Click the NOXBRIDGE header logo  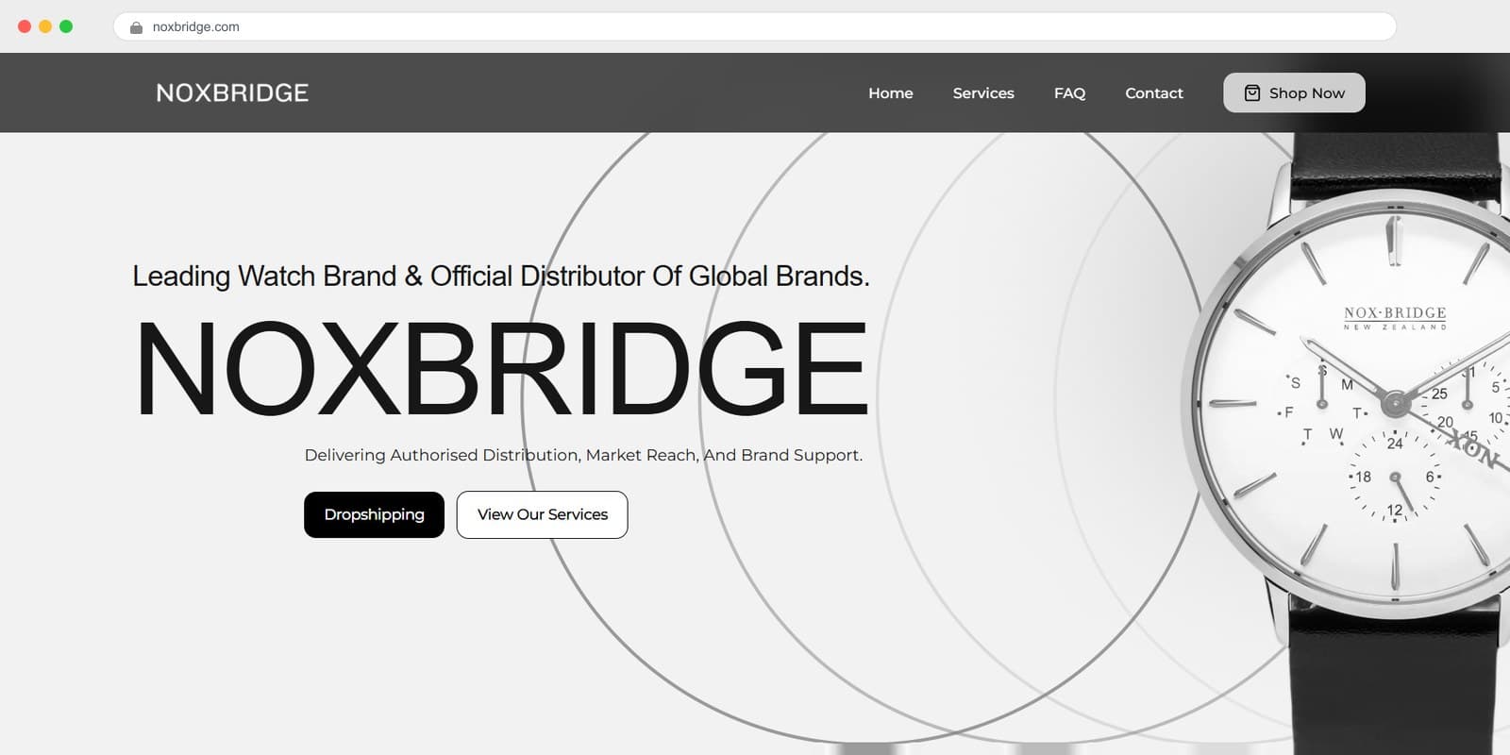click(x=232, y=92)
